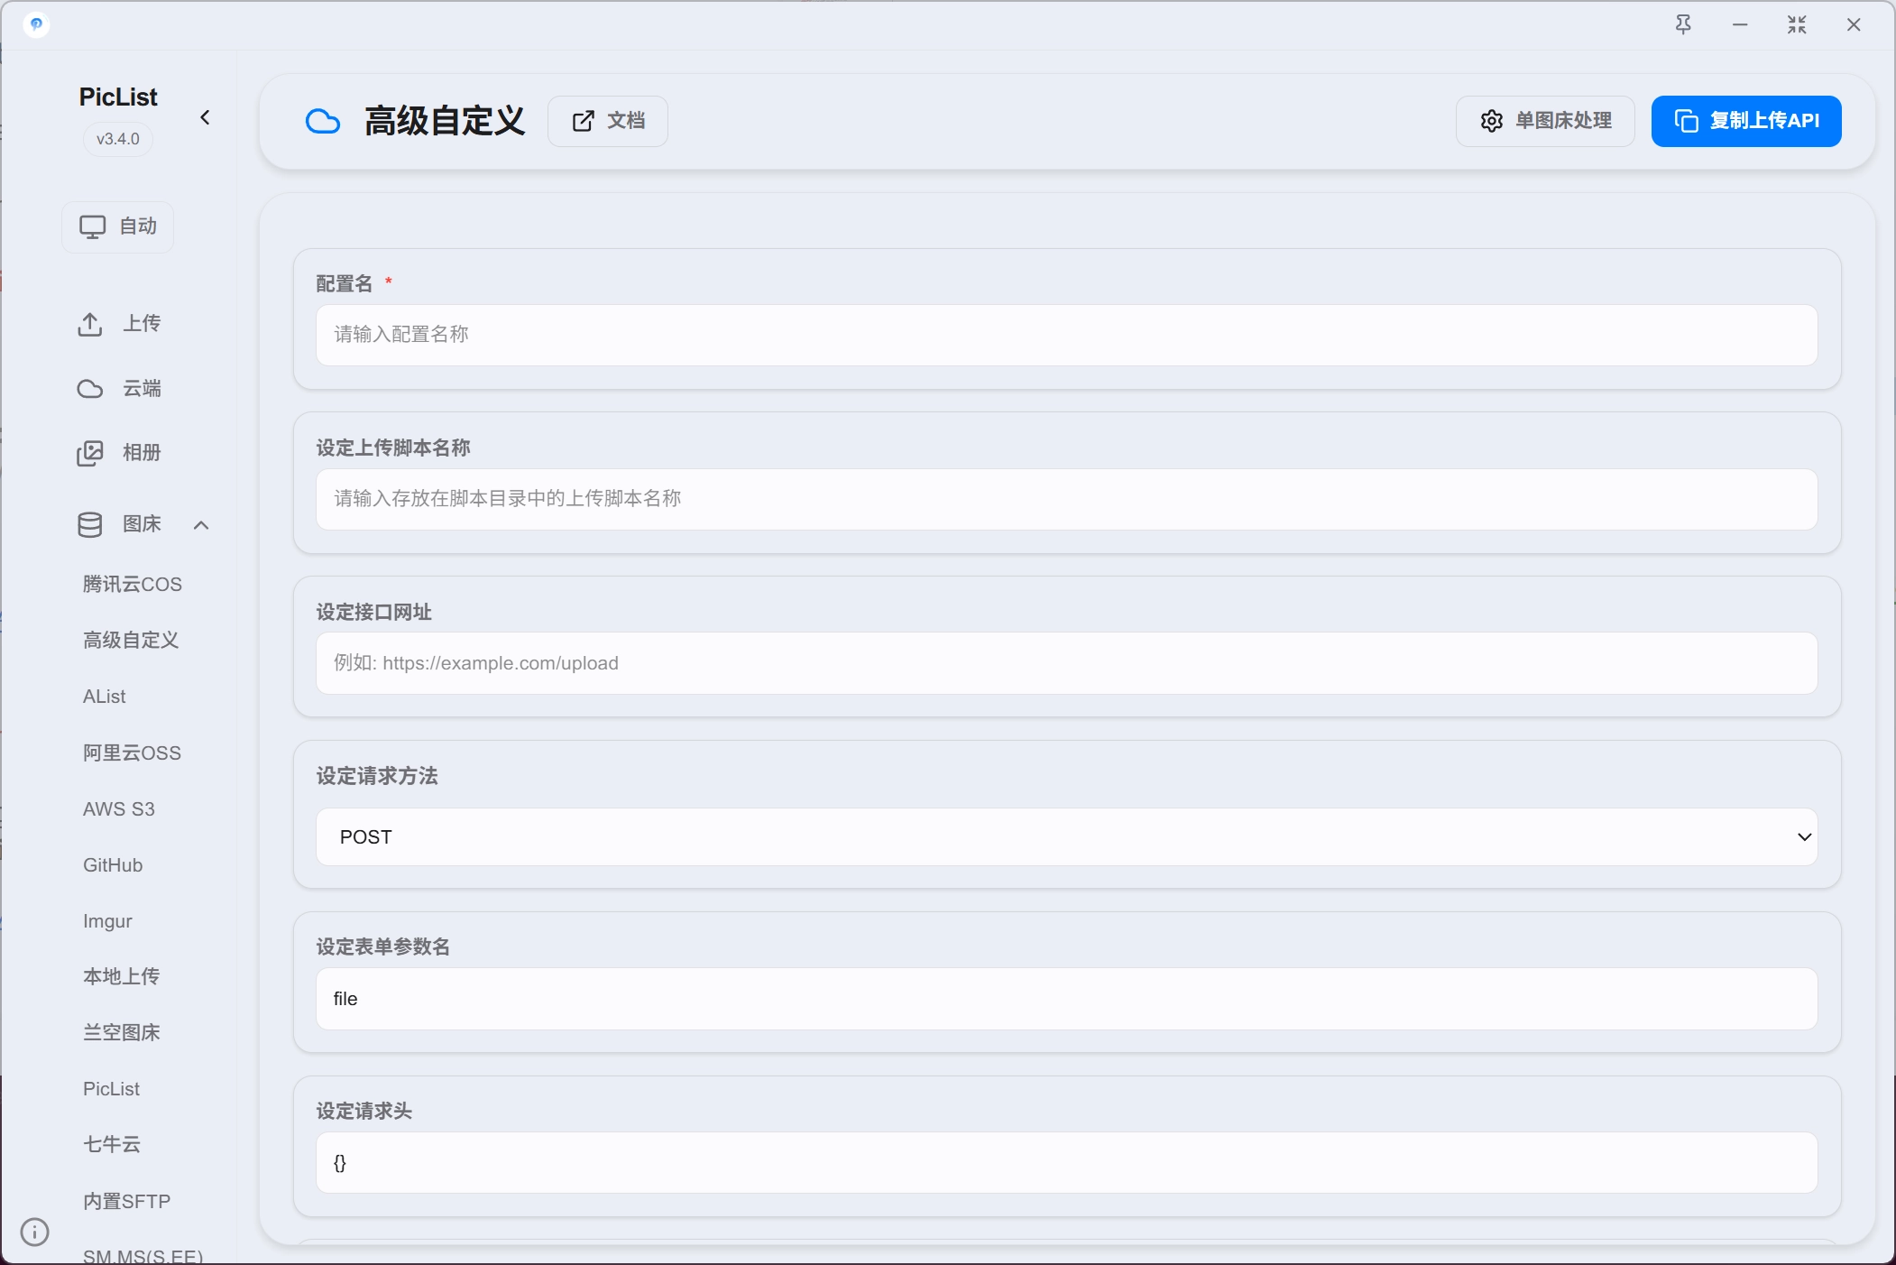This screenshot has width=1896, height=1265.
Task: Select 本地上传 picbed
Action: [122, 977]
